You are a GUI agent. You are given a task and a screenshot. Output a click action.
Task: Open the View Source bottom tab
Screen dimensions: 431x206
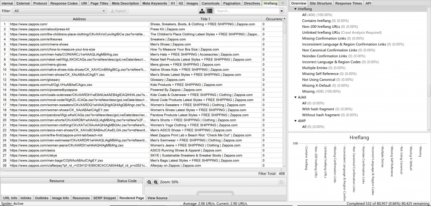coord(157,198)
